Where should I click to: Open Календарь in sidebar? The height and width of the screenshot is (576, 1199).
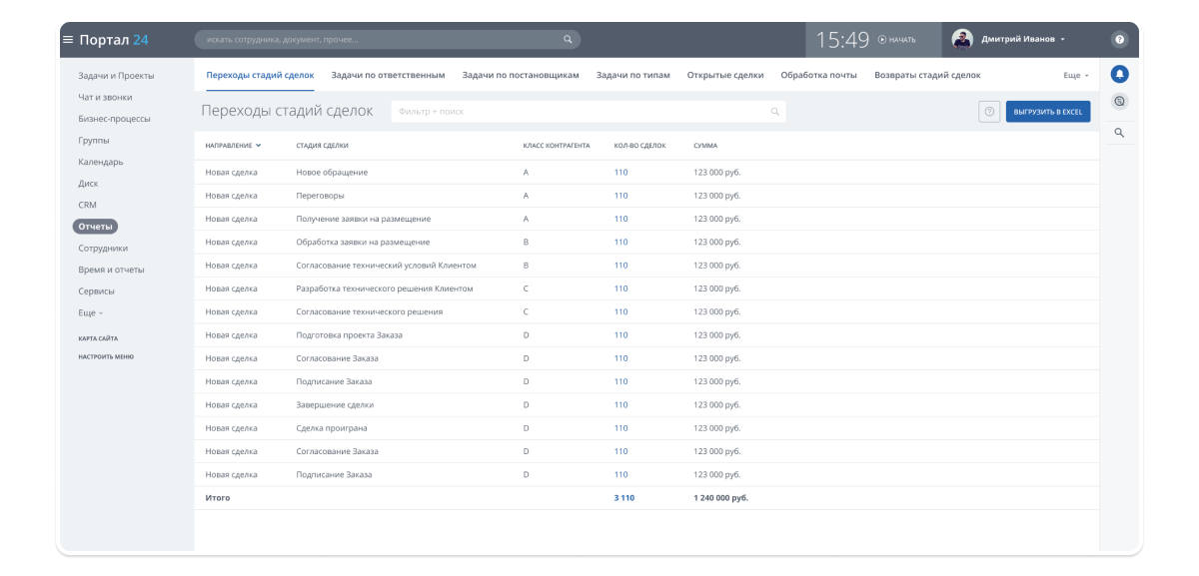tap(101, 162)
